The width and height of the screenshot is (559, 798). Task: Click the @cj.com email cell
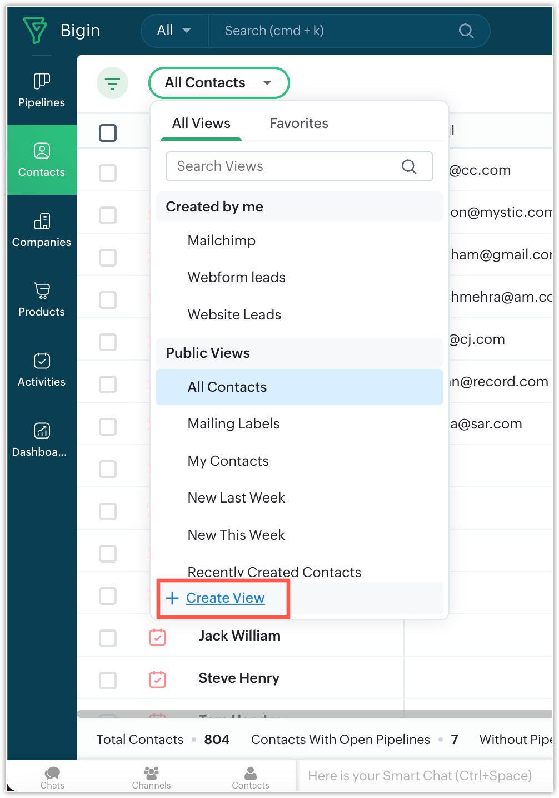pyautogui.click(x=477, y=339)
